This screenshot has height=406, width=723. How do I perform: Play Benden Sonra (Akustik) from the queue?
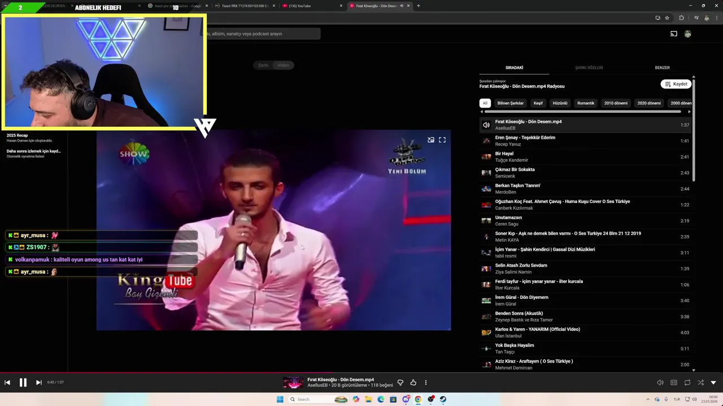coord(585,316)
